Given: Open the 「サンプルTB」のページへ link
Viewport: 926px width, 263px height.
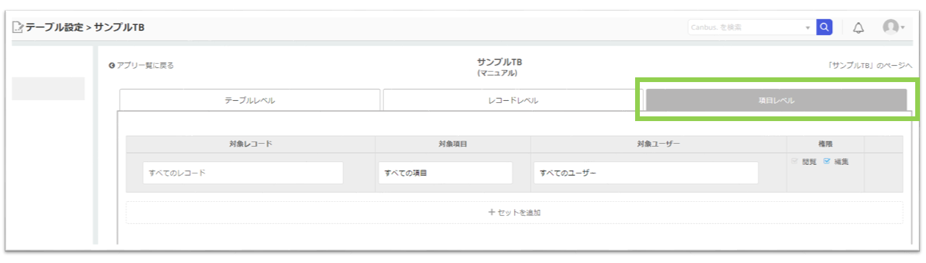Looking at the screenshot, I should click(x=869, y=65).
